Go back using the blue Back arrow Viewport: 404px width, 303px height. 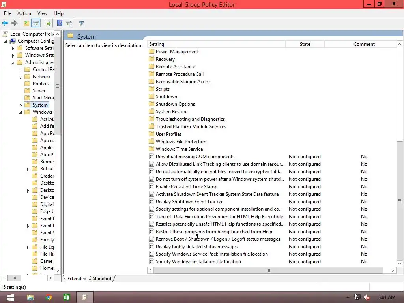pos(5,23)
